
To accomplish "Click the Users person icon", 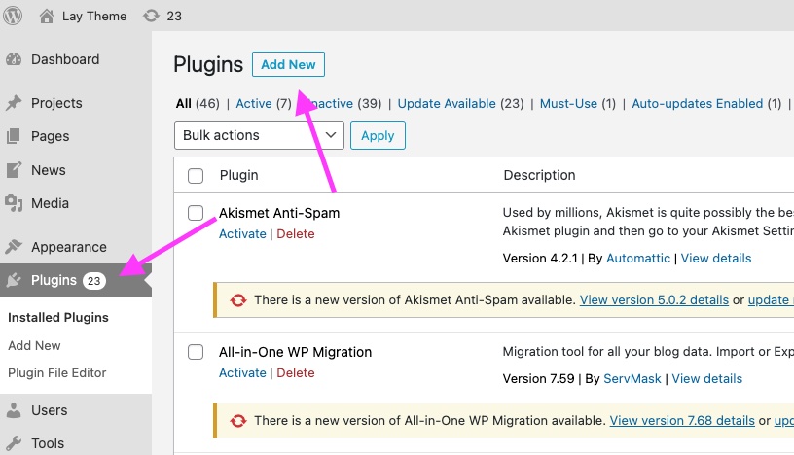I will pos(14,410).
